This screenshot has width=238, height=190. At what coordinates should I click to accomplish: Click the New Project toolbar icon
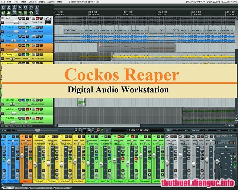click(x=3, y=7)
